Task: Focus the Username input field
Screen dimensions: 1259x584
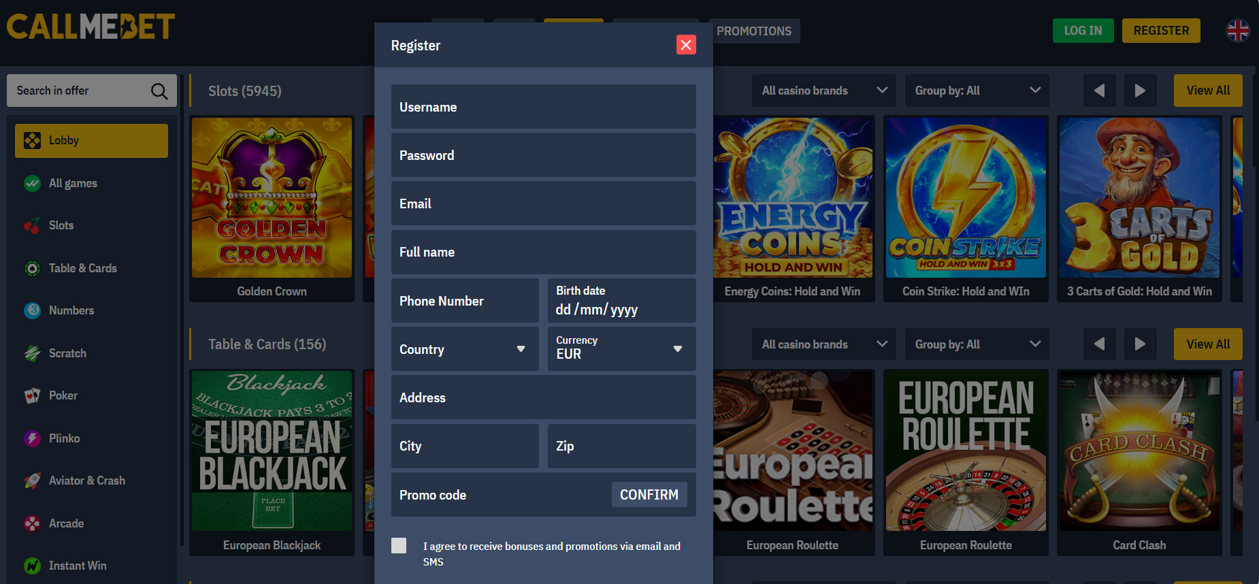Action: click(x=543, y=108)
